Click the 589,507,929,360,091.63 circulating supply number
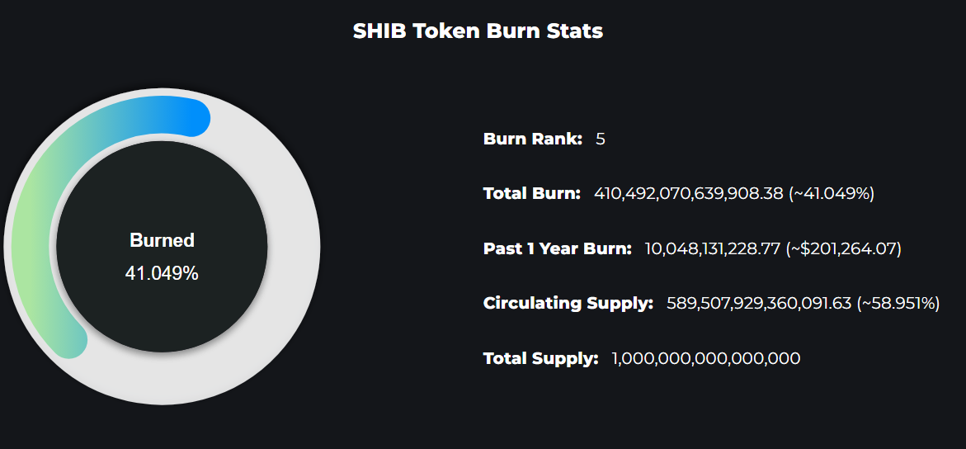The width and height of the screenshot is (966, 449). [759, 304]
